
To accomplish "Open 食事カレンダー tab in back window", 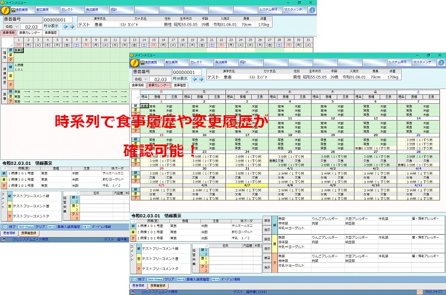I will (29, 33).
